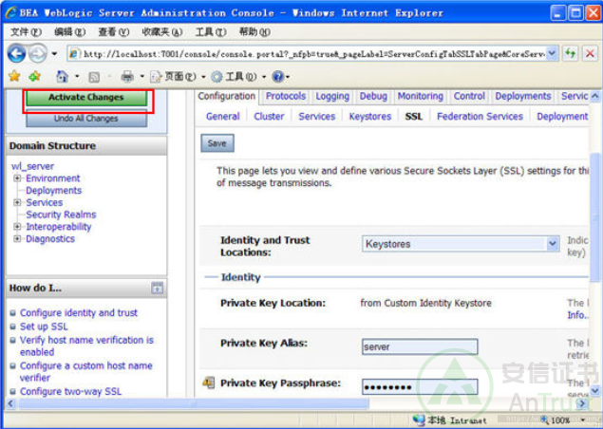Collapse the How do I panel icon
This screenshot has width=603, height=429.
[157, 288]
